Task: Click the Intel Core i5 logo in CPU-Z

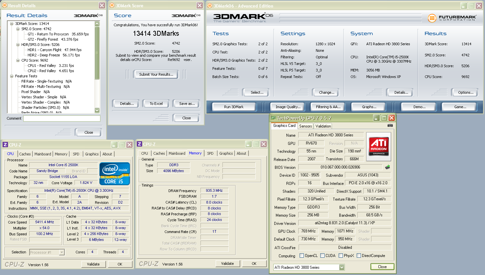Action: [x=115, y=174]
